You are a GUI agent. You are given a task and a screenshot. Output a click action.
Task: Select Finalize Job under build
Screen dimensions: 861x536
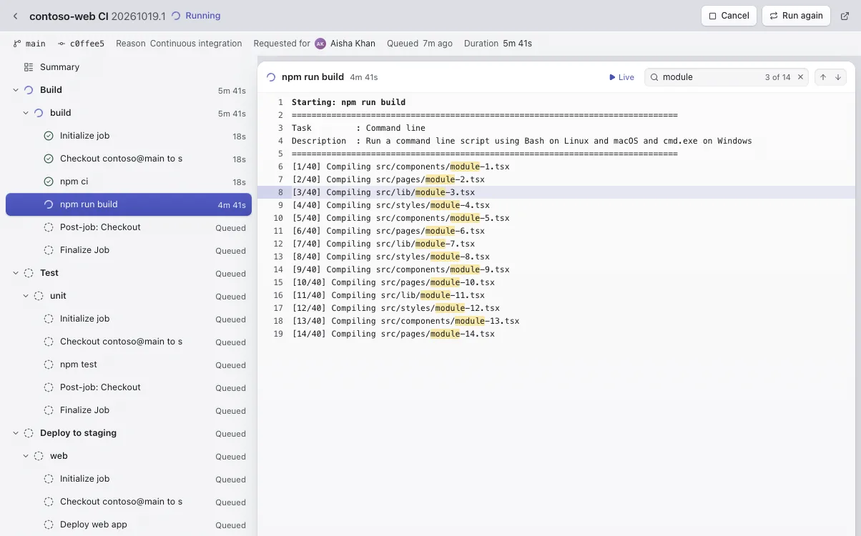coord(129,250)
